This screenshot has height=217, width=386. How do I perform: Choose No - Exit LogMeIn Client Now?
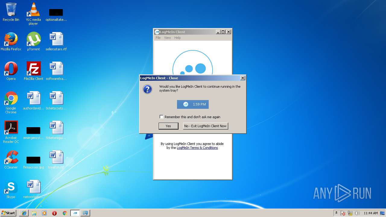coord(205,126)
